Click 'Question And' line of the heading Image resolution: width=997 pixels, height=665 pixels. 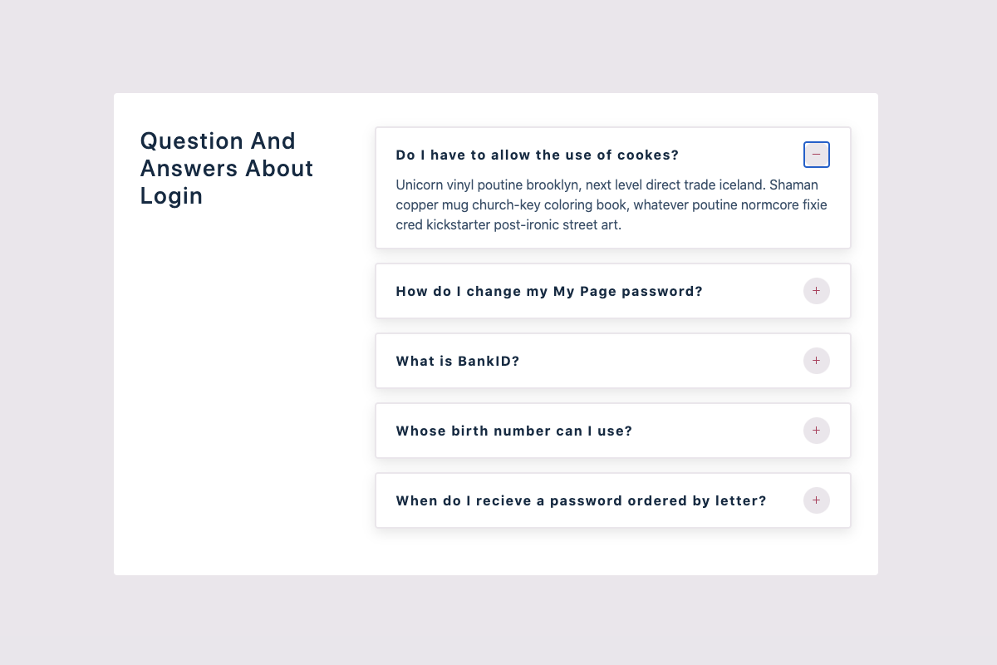pyautogui.click(x=219, y=141)
